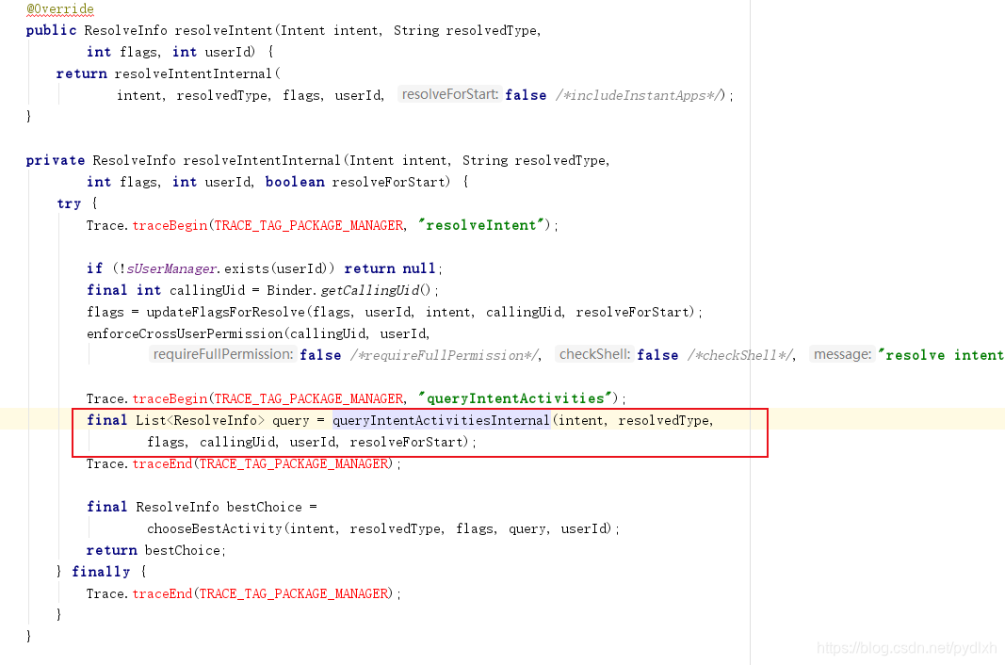Click the query variable in its declaration
This screenshot has width=1005, height=665.
(x=291, y=421)
